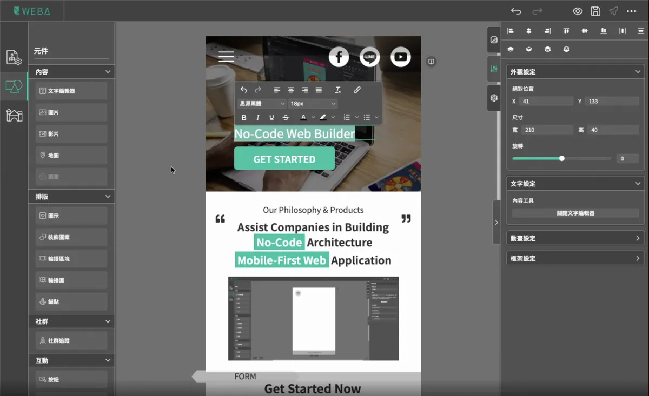Insert a link with chain icon

pyautogui.click(x=357, y=90)
